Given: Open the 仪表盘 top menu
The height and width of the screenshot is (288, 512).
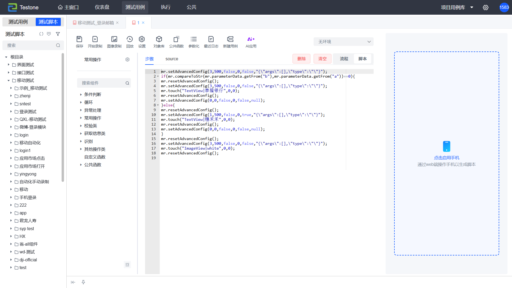Looking at the screenshot, I should coord(102,7).
